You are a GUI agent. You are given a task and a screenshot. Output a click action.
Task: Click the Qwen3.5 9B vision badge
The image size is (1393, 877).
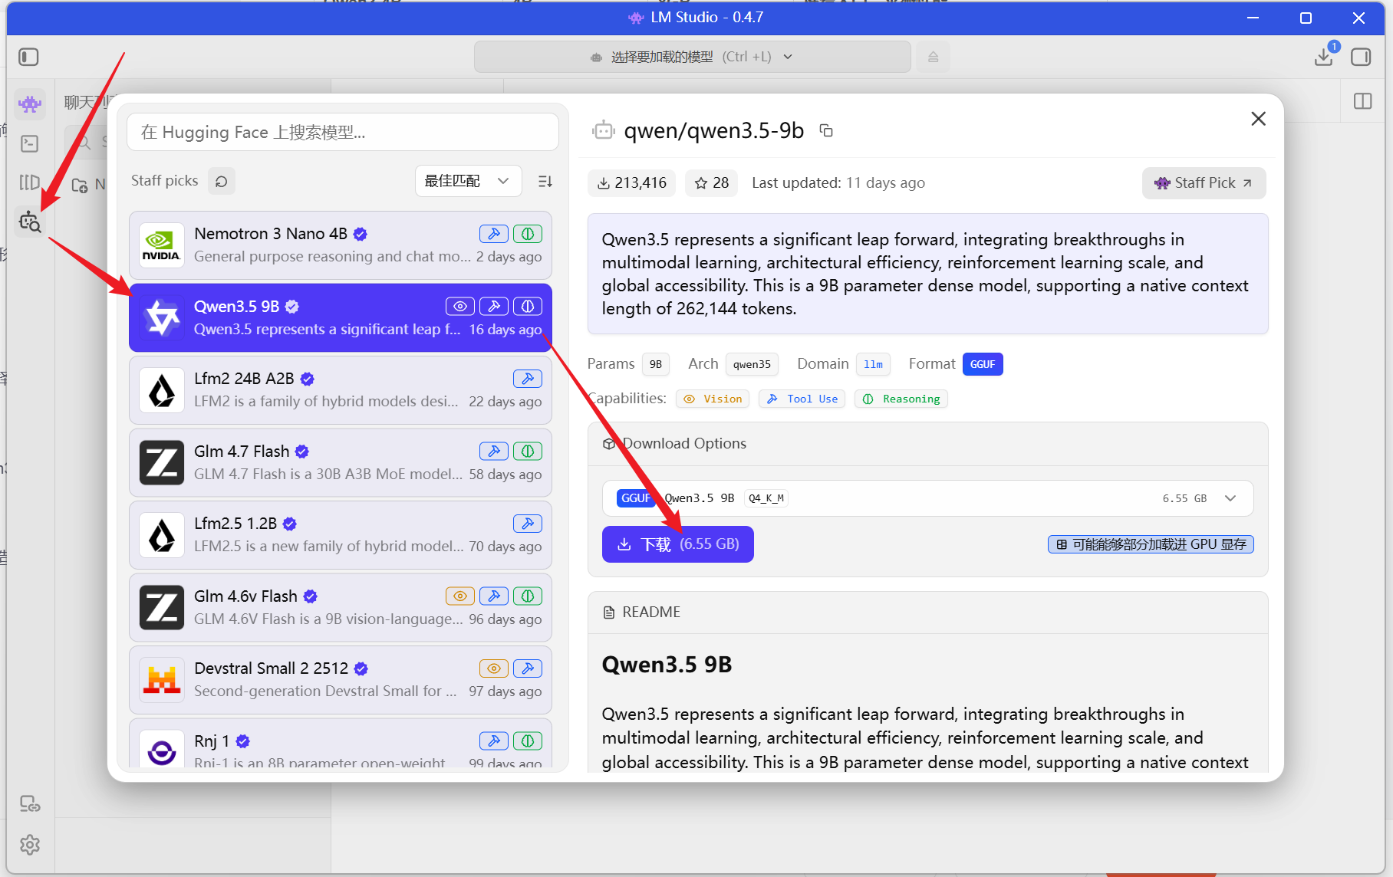coord(459,307)
